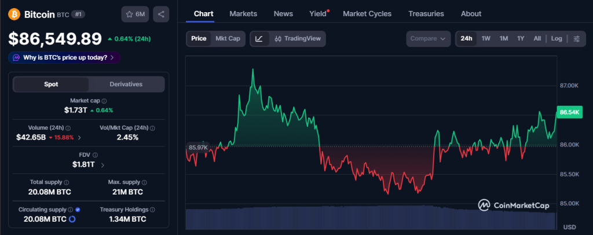Toggle chart to Mkt Cap

click(228, 39)
